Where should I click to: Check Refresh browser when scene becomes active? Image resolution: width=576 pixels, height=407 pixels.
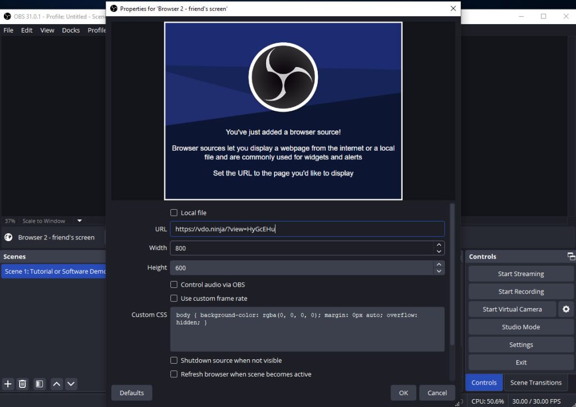pyautogui.click(x=174, y=374)
